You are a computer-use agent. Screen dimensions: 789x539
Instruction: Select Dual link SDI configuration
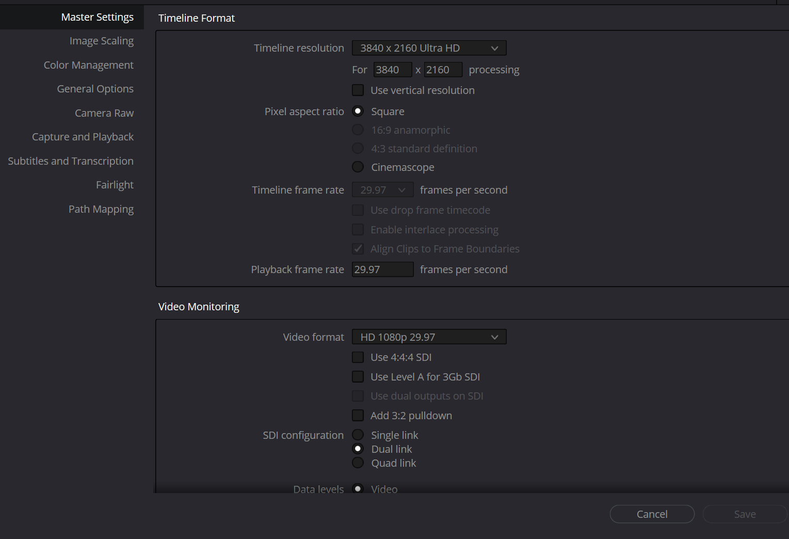coord(358,449)
